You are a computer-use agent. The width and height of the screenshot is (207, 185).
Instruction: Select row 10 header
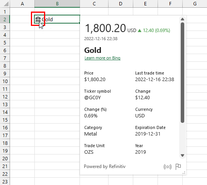pyautogui.click(x=5, y=81)
